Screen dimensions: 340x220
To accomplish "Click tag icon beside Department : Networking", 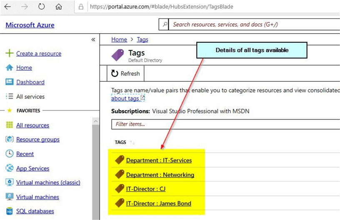I will click(x=120, y=174).
